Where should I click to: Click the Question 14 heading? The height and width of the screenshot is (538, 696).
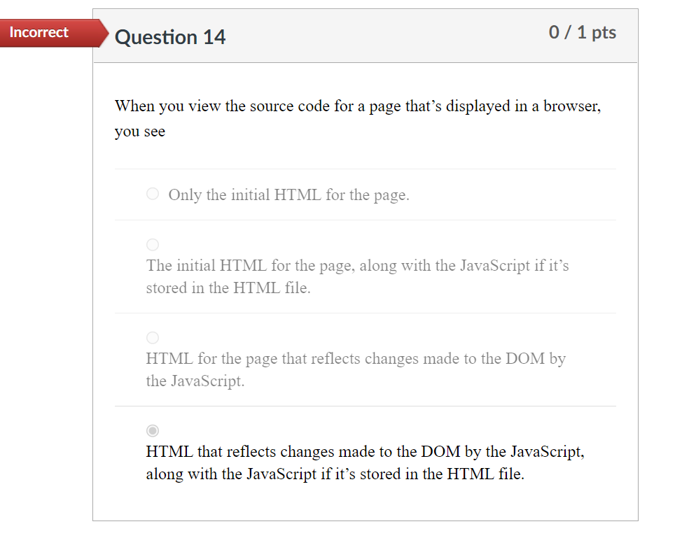[x=170, y=37]
